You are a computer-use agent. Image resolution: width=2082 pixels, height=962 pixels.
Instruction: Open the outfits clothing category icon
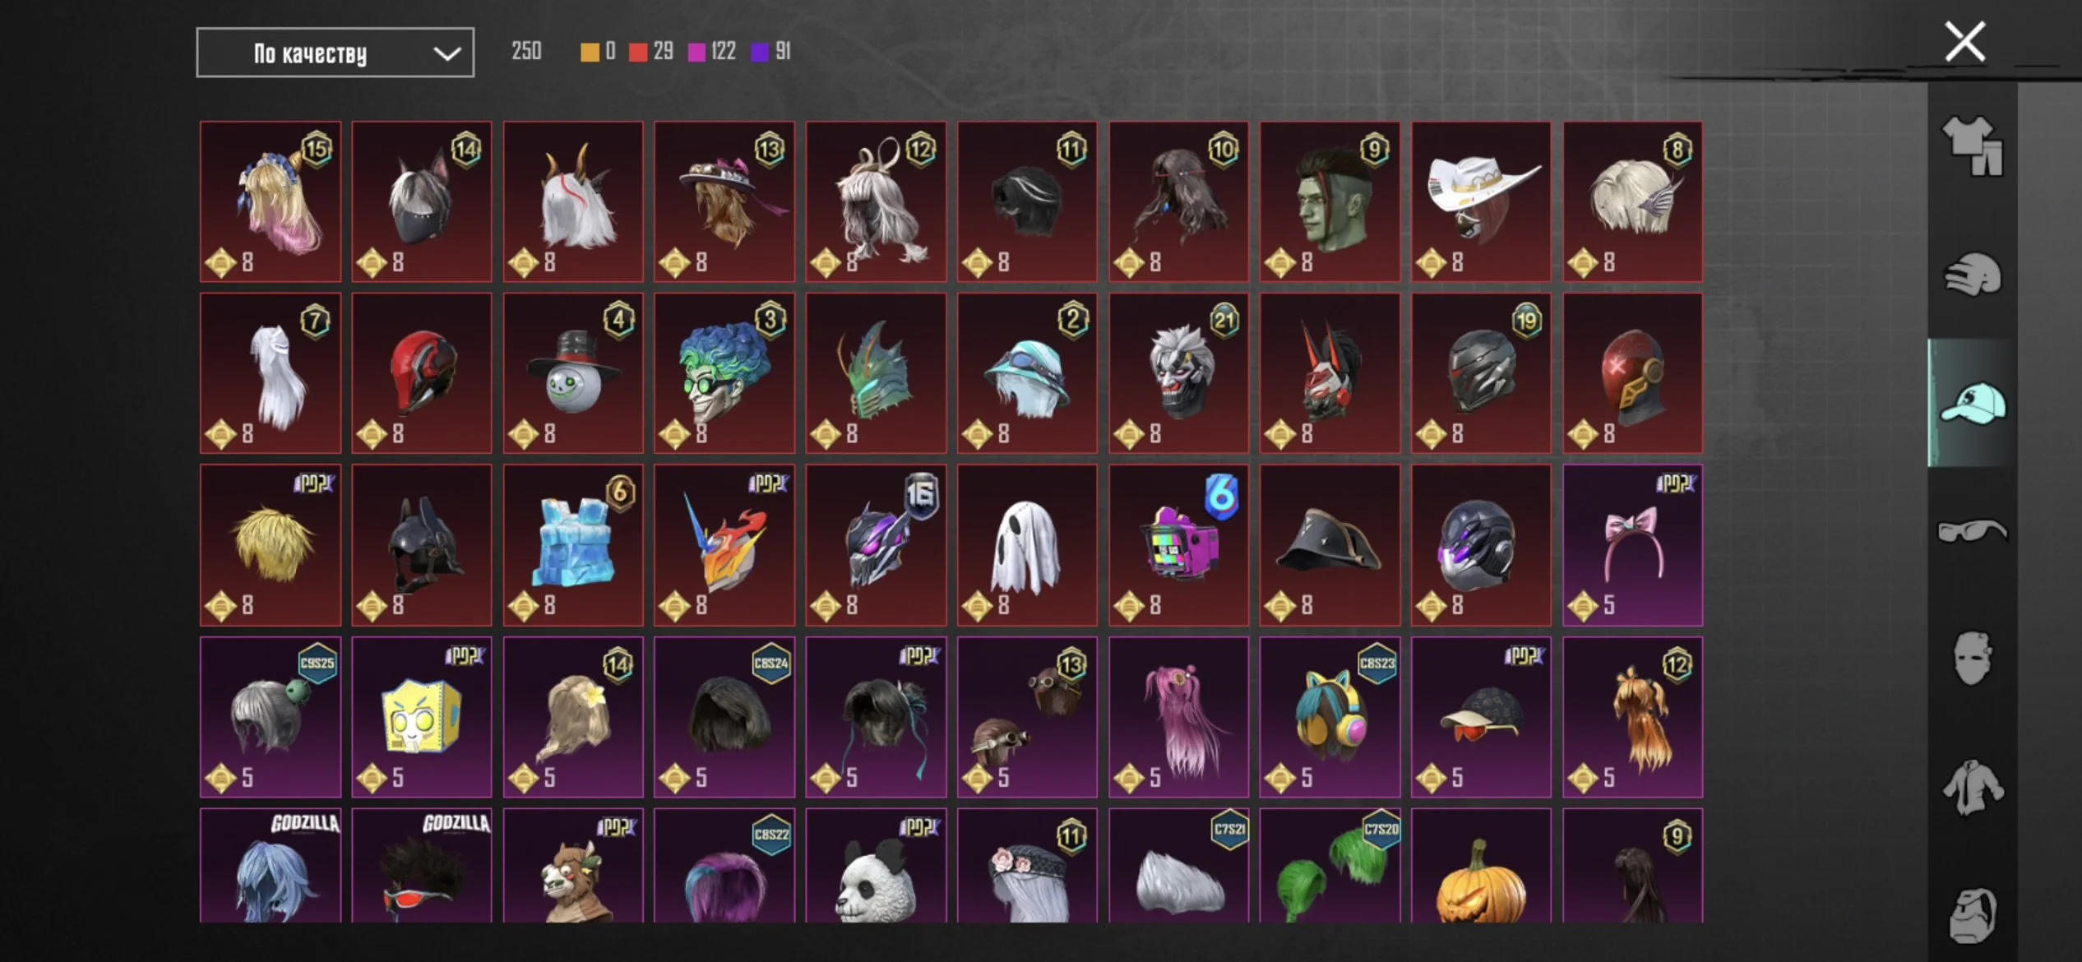tap(1972, 146)
